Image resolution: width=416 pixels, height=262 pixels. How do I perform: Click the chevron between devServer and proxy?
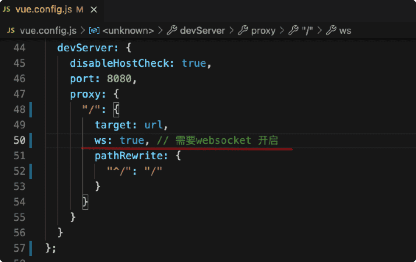click(231, 30)
